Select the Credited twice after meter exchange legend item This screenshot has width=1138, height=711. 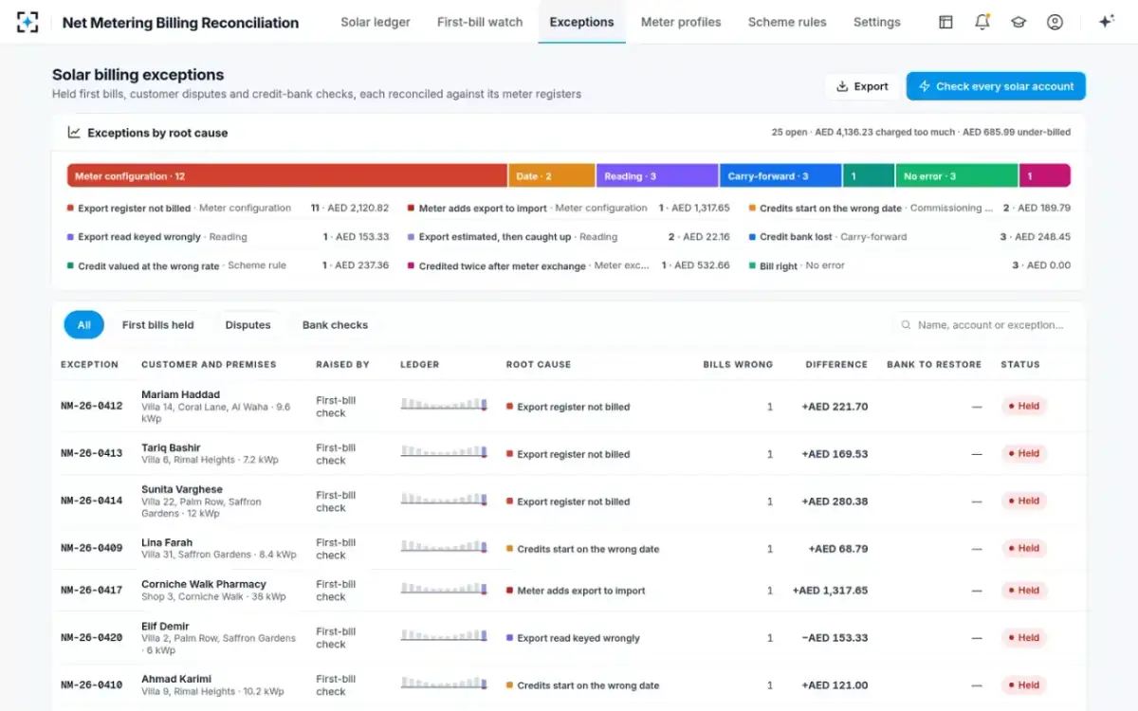568,265
